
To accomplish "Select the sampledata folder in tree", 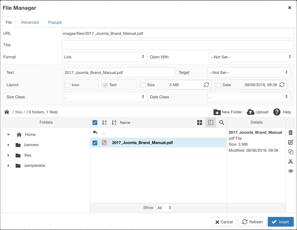I will pos(34,166).
